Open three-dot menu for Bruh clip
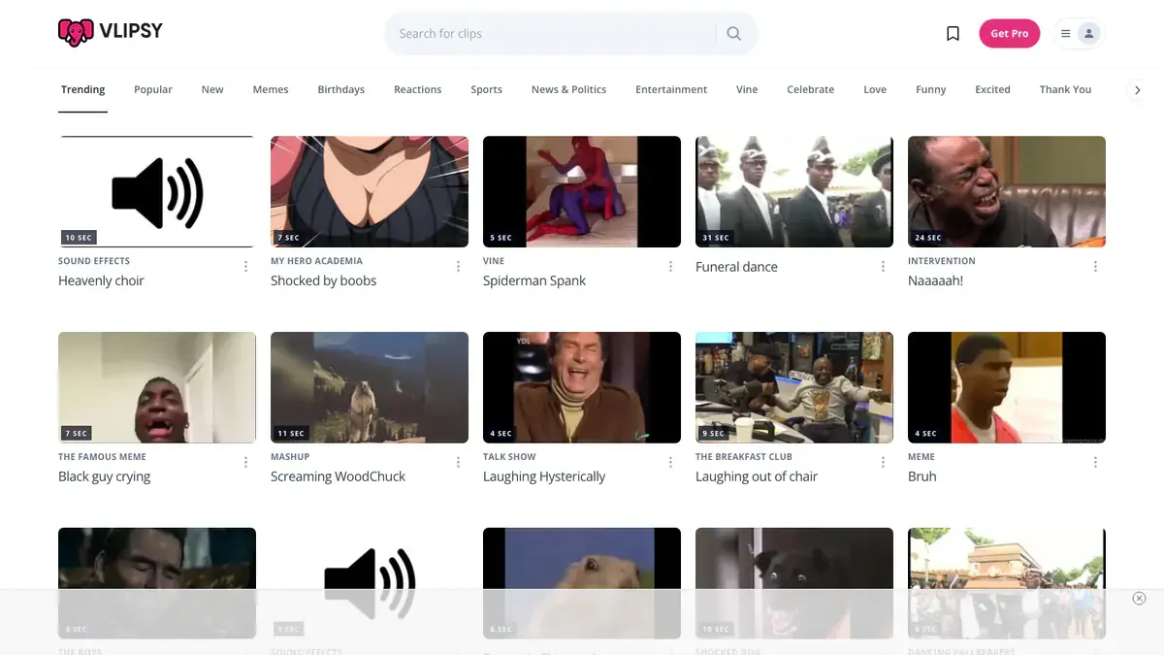 click(x=1095, y=462)
